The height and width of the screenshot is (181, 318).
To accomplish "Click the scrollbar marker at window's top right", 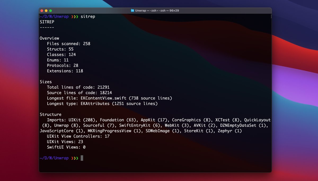I will 271,16.
